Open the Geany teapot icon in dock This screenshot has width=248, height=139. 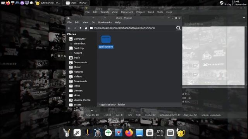click(181, 133)
